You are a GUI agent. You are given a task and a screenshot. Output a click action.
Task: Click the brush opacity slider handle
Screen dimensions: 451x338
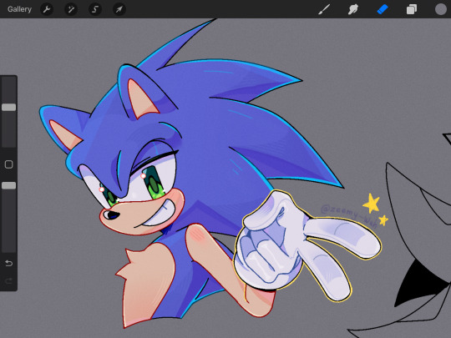pyautogui.click(x=9, y=185)
